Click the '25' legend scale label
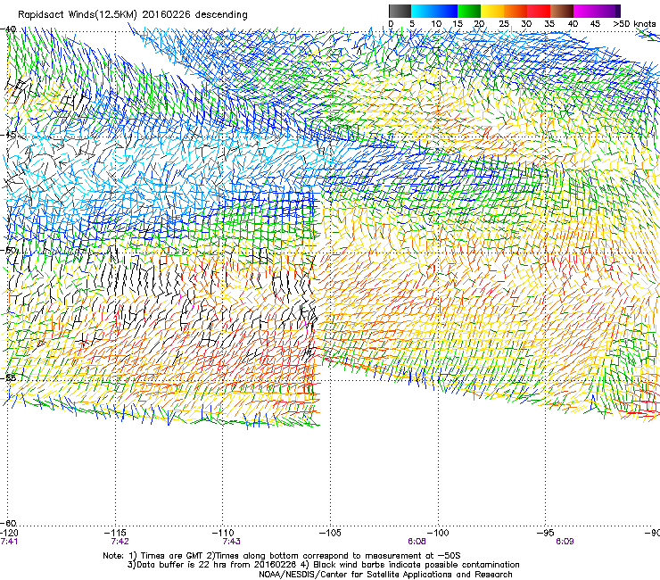Viewport: 660px width, 580px height. [504, 24]
